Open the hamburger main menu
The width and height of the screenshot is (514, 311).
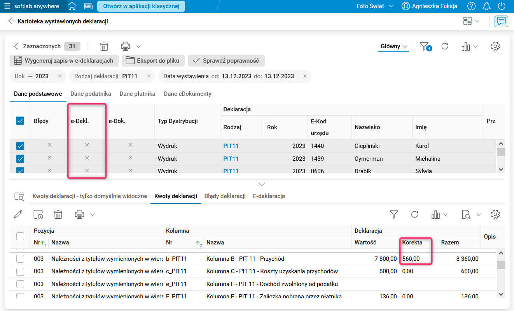pos(7,6)
